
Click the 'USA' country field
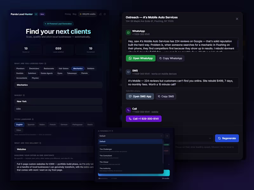coord(58,109)
